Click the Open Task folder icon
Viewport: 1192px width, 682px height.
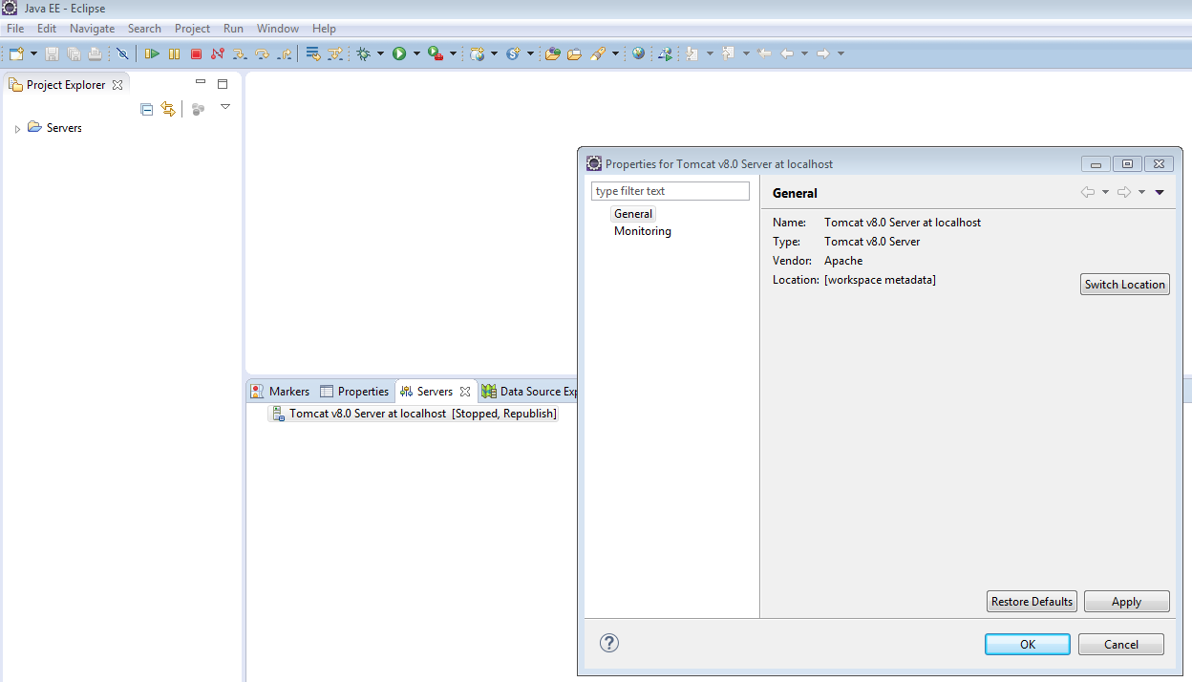point(574,53)
